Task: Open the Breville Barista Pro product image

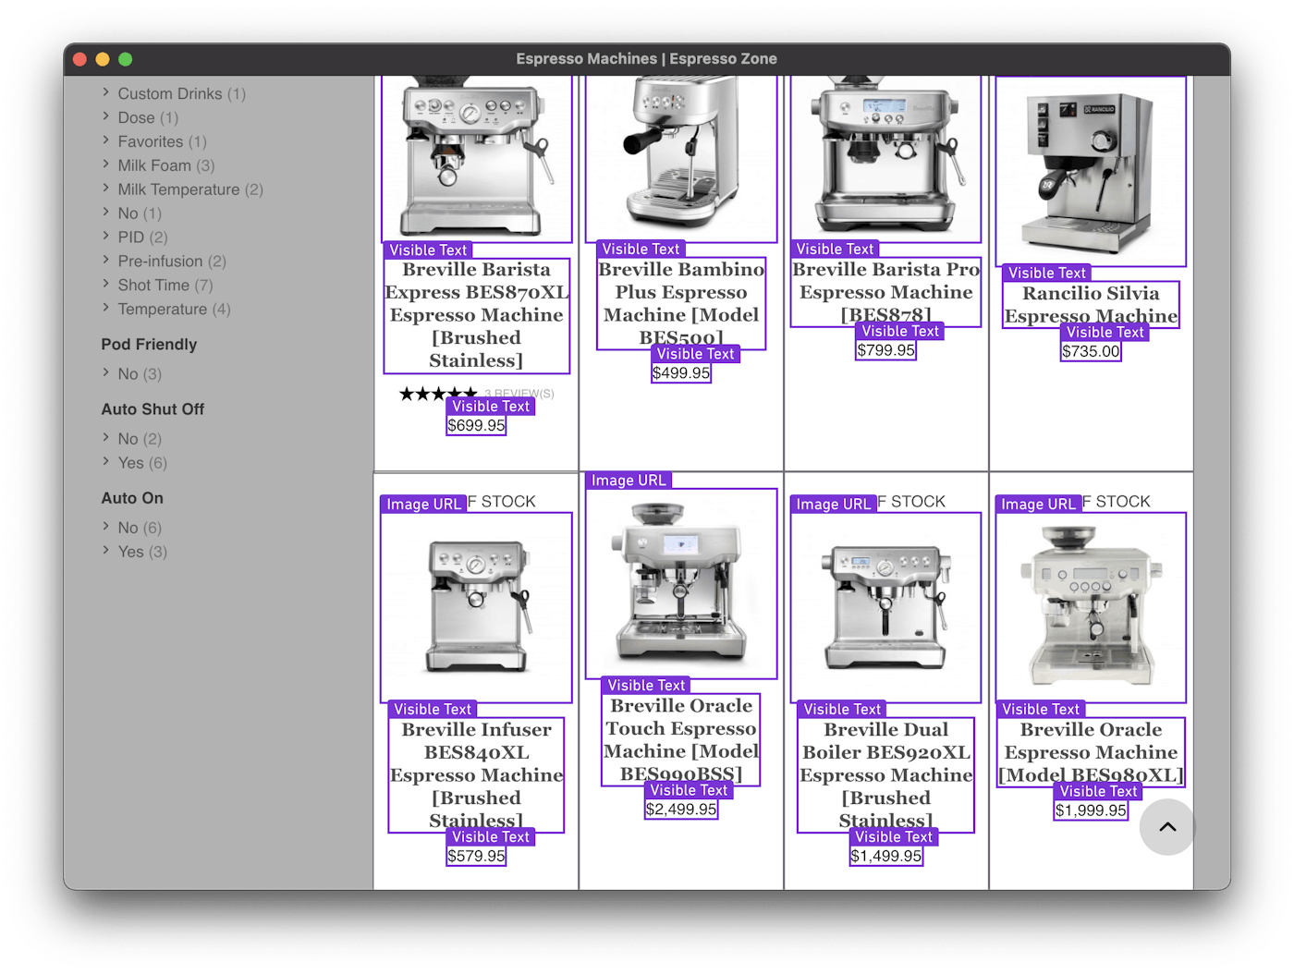Action: (885, 159)
